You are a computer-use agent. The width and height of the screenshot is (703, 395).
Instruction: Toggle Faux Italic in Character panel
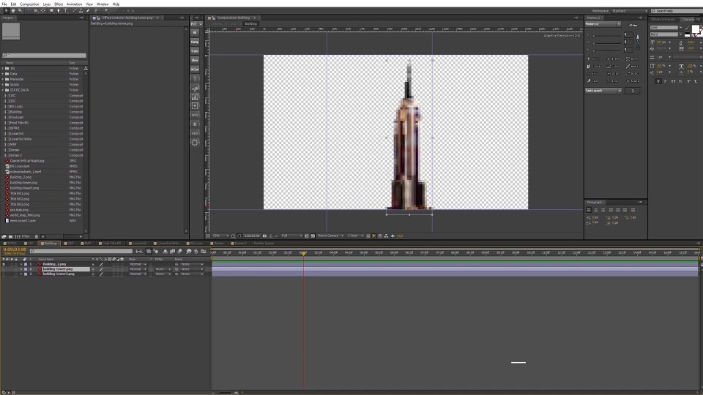(x=666, y=81)
